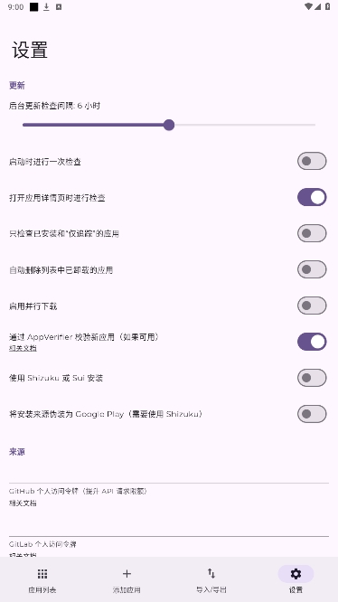Screen dimensions: 338x602
Task: Toggle 将安装来源伪装为 Google Play switch
Action: 312,414
